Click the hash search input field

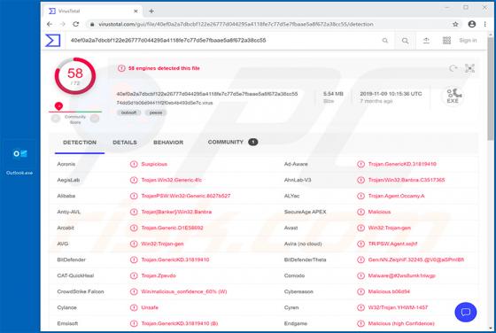tap(221, 41)
